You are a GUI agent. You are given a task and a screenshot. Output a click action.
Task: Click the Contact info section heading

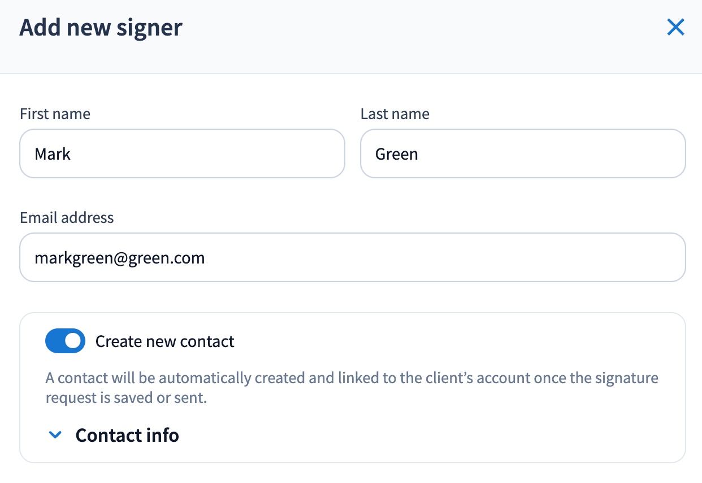click(127, 435)
